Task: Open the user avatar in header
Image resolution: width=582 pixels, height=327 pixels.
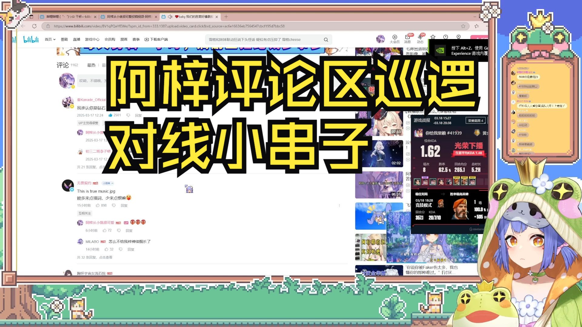Action: tap(380, 39)
